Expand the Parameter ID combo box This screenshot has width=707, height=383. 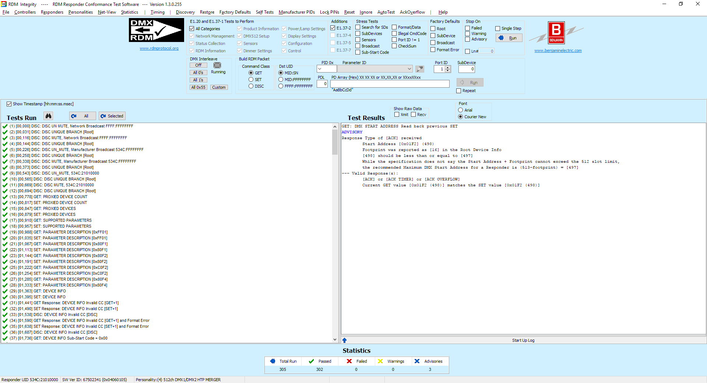409,69
